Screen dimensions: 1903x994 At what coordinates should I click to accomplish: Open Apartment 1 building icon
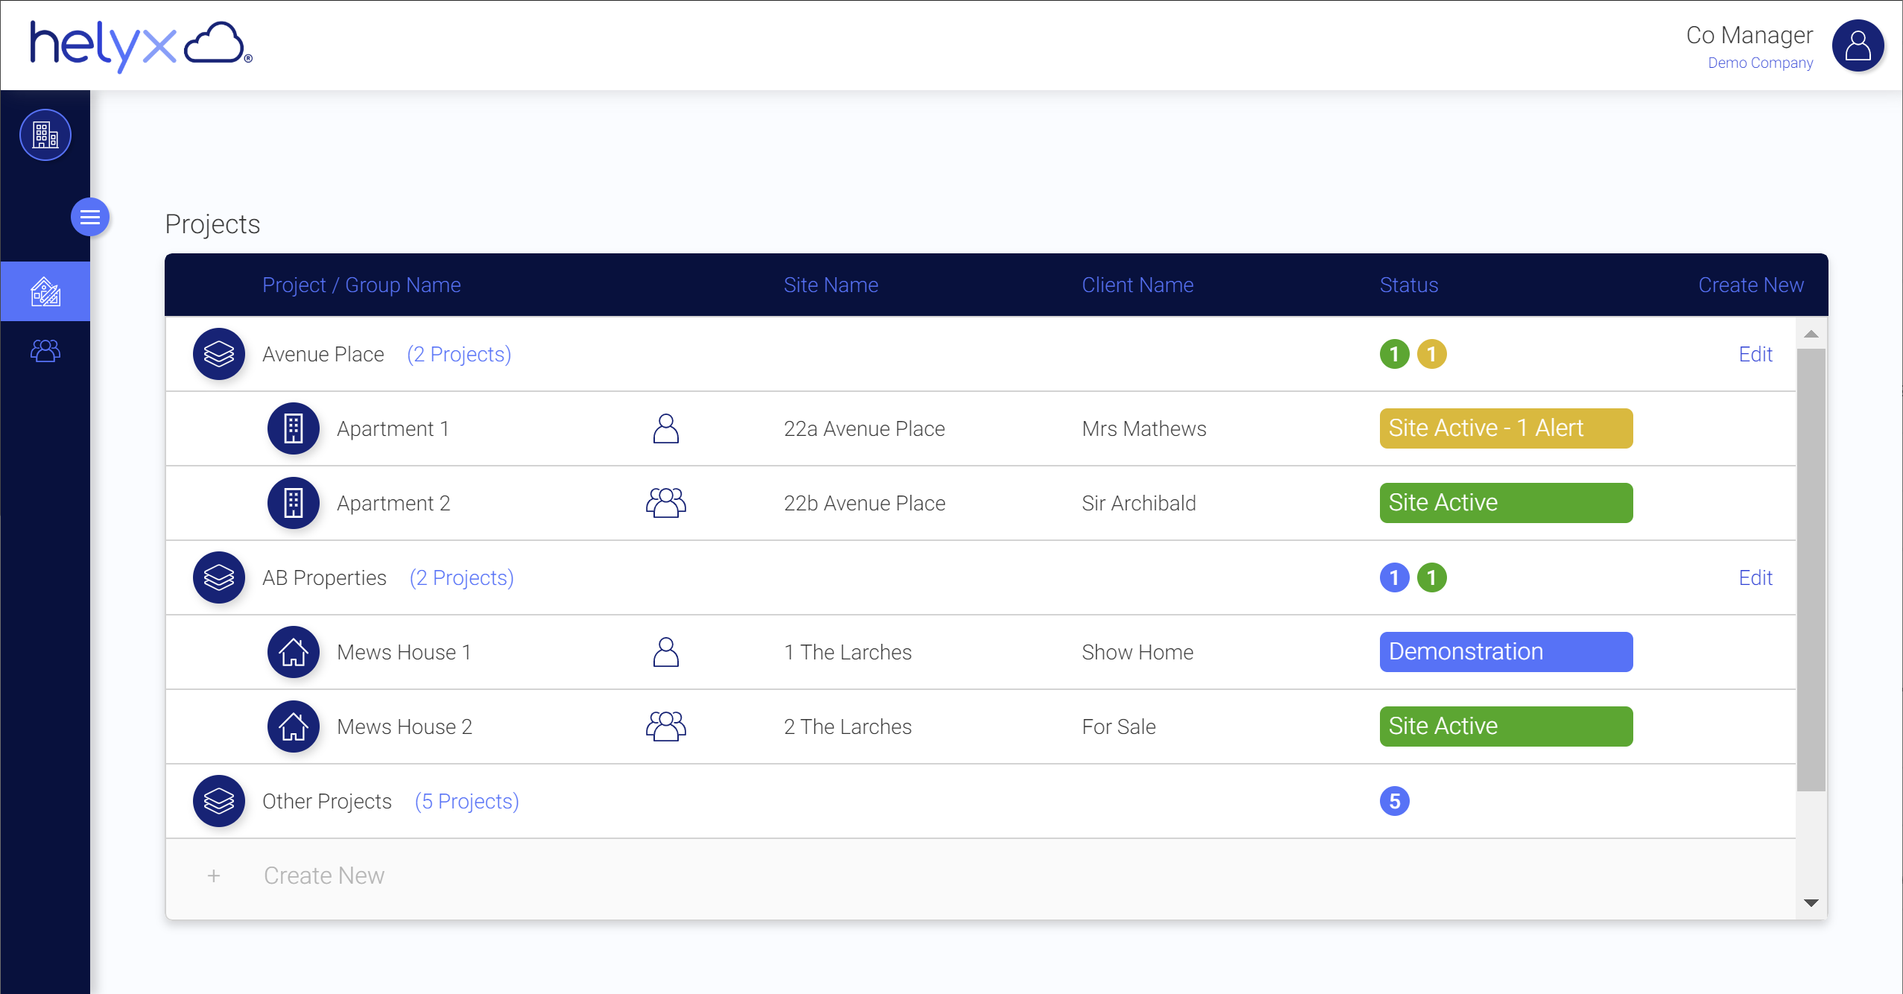294,428
